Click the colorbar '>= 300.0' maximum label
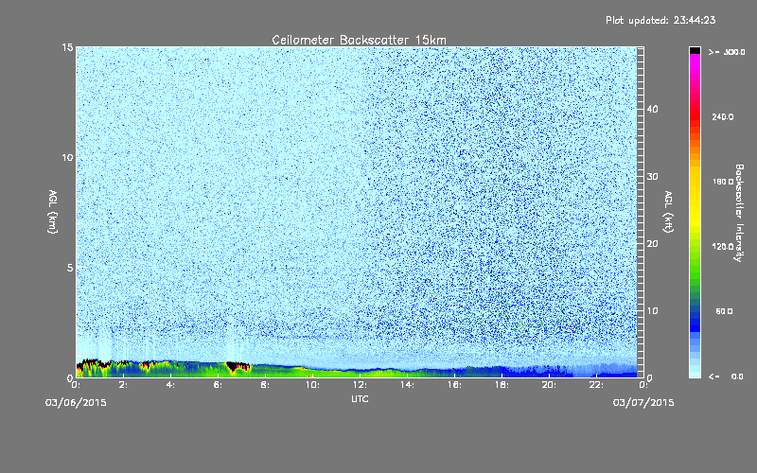Screen dimensions: 757x473 pos(727,52)
